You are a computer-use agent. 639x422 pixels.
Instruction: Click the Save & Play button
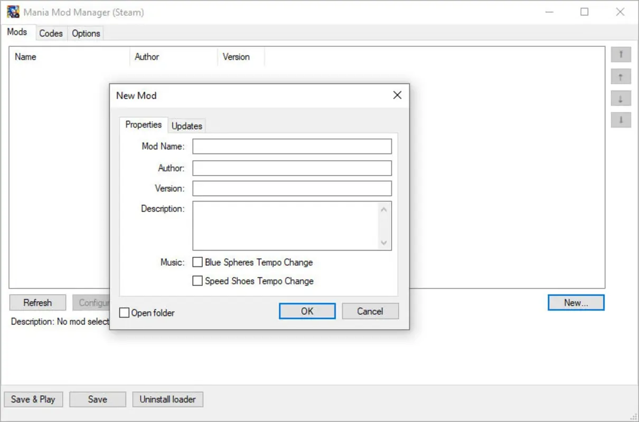33,399
